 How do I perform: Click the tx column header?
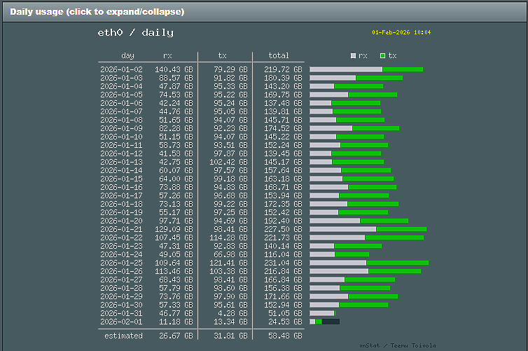[x=222, y=55]
